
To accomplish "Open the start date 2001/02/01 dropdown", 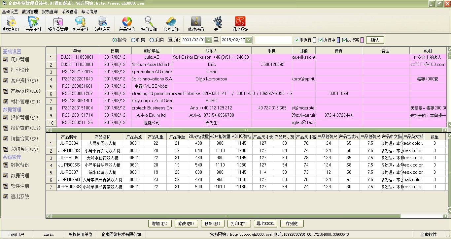I will coord(209,40).
